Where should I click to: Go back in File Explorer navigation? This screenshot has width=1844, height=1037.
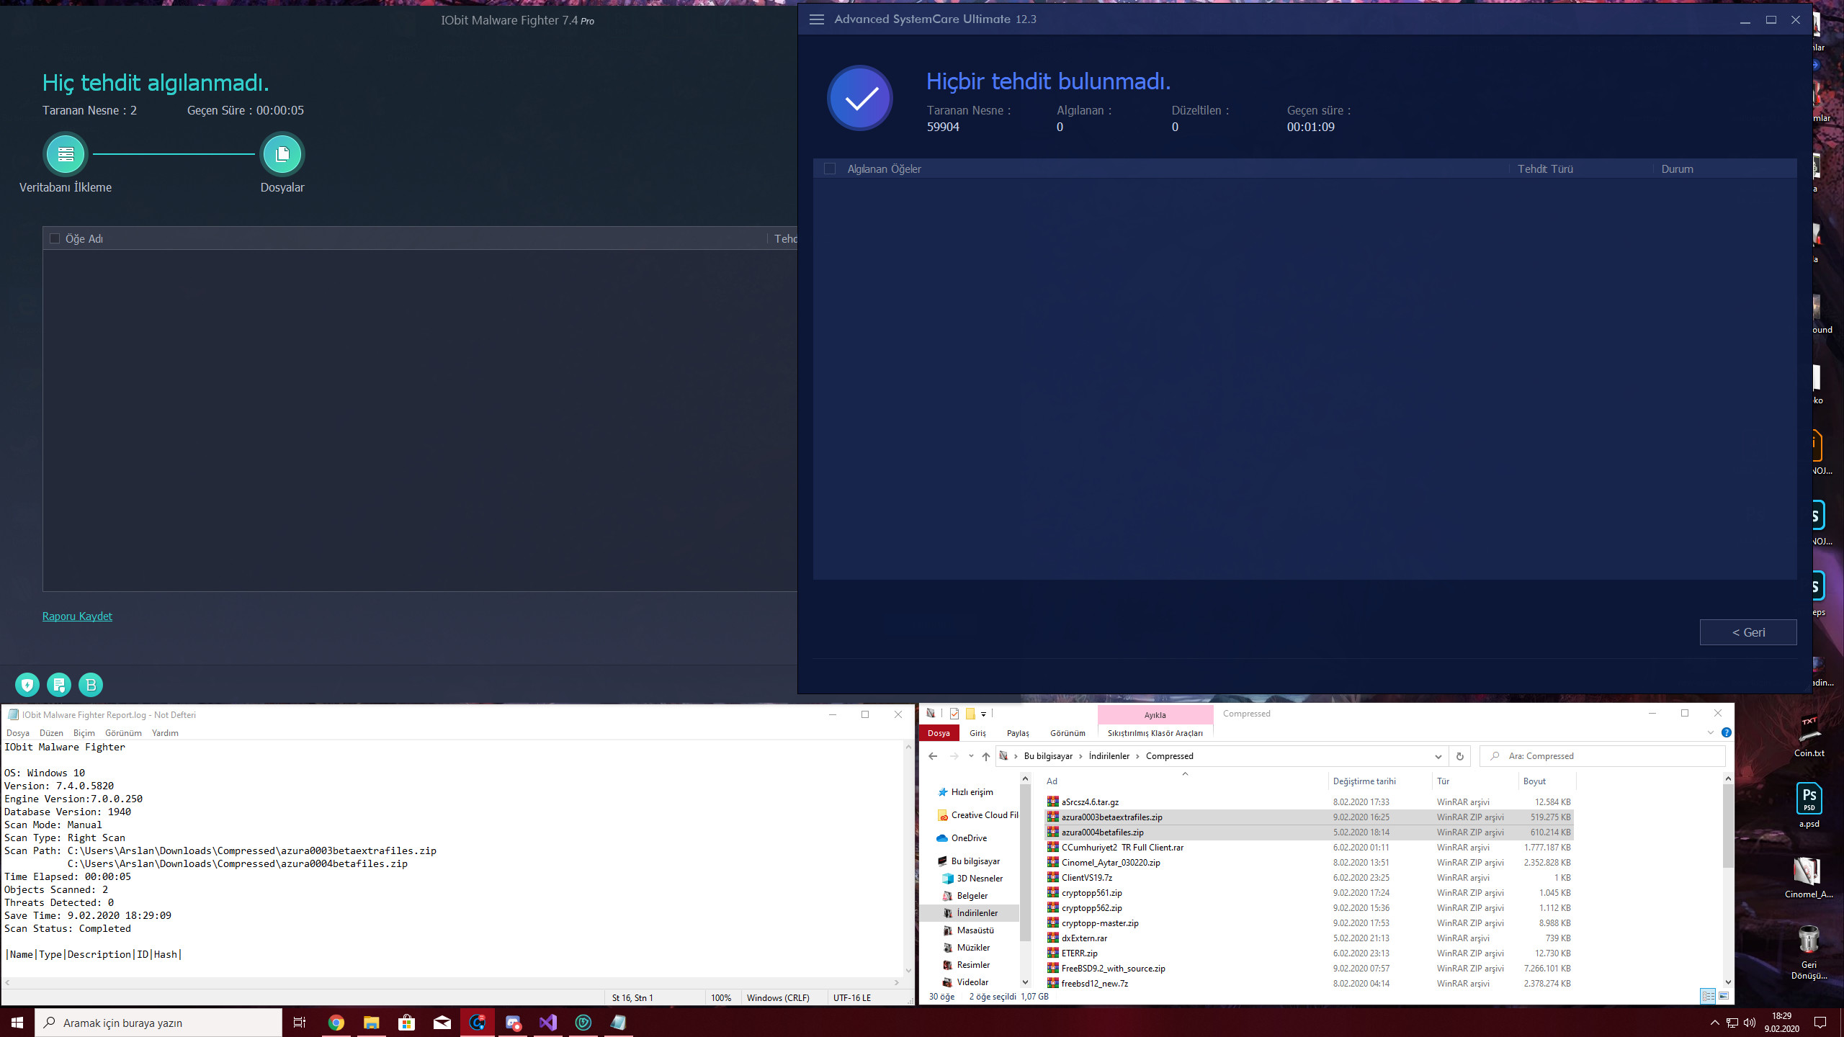point(933,756)
